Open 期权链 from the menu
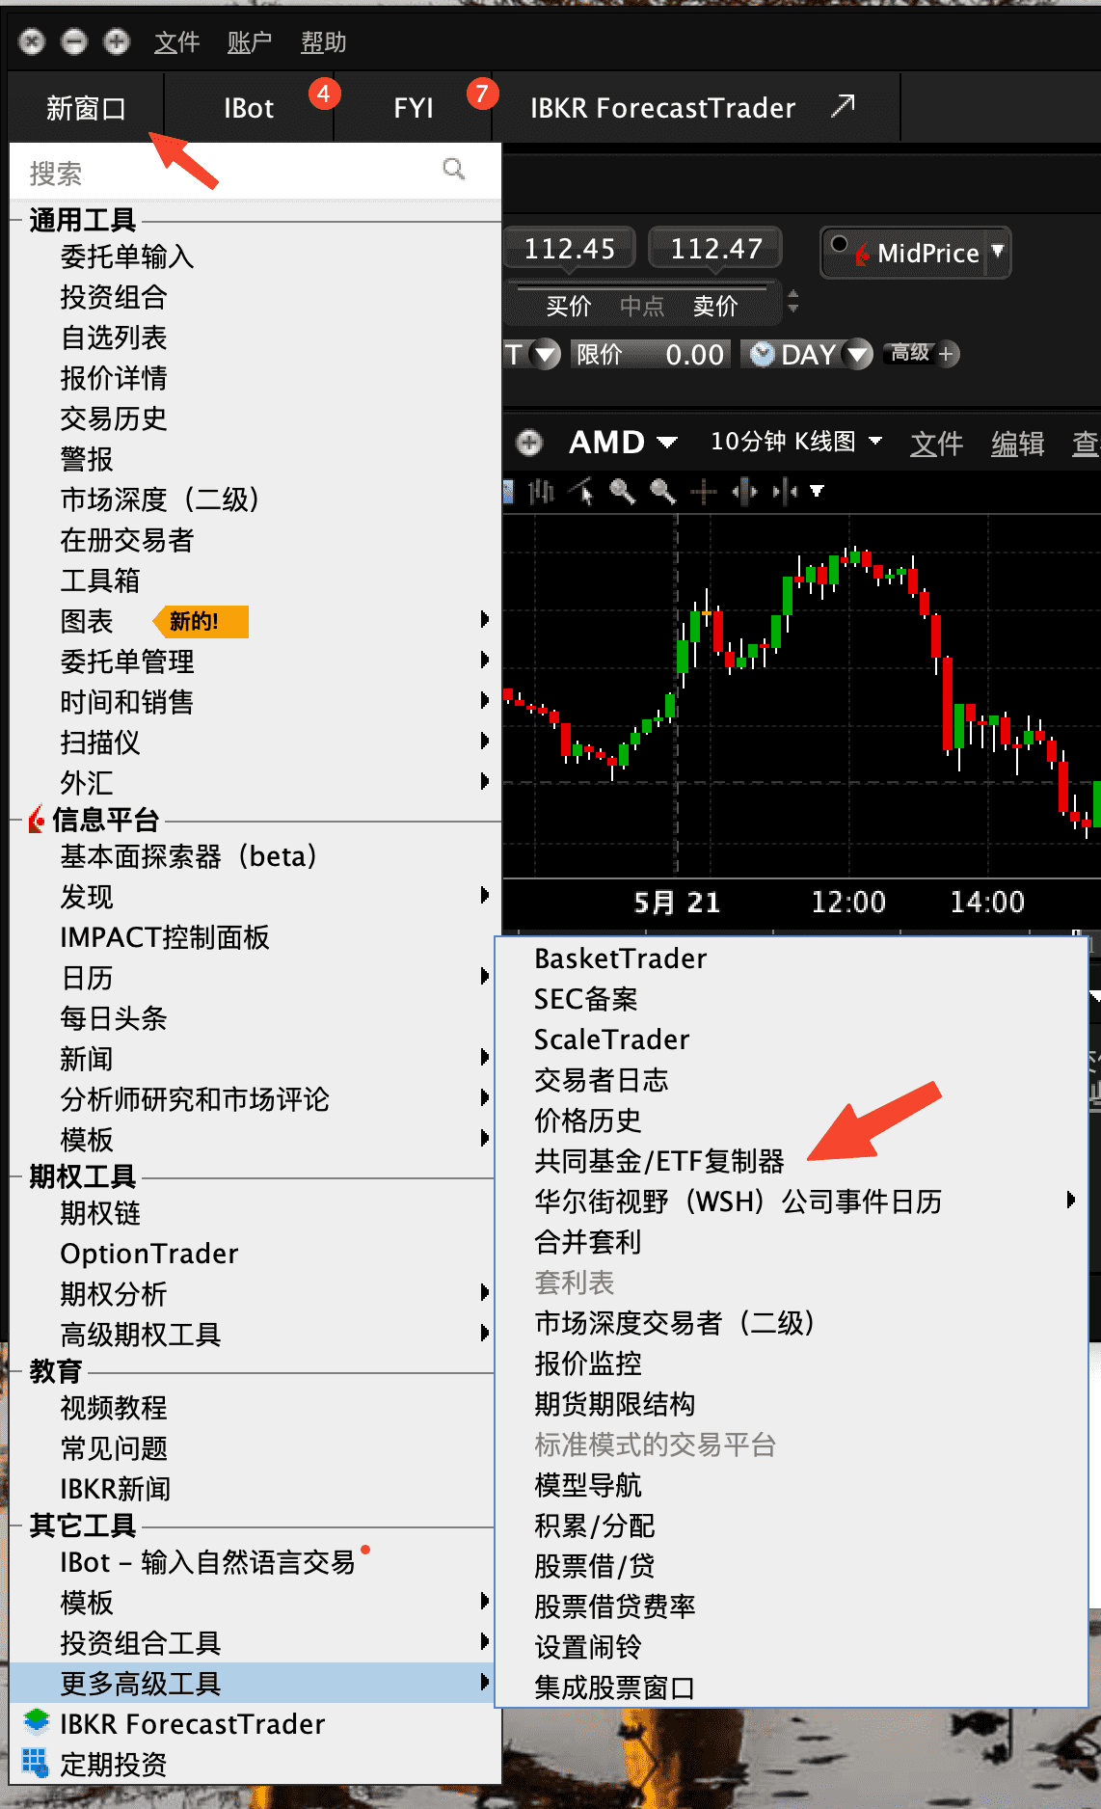Screen dimensions: 1101x1809 100,1213
